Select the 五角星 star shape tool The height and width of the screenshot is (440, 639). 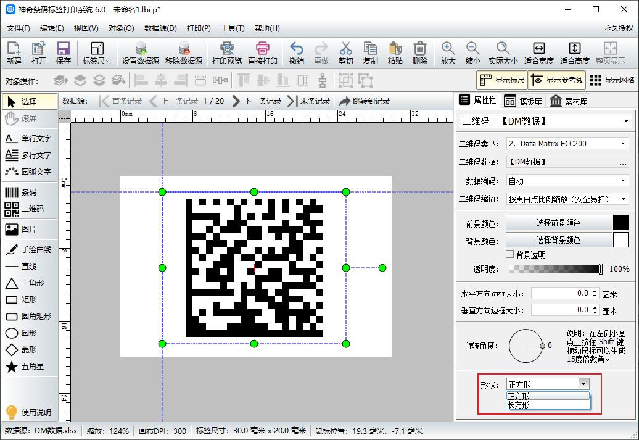[28, 366]
